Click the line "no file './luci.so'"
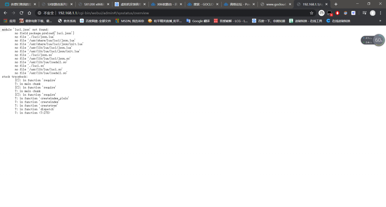Screen dimensions: 386x207 29,66
